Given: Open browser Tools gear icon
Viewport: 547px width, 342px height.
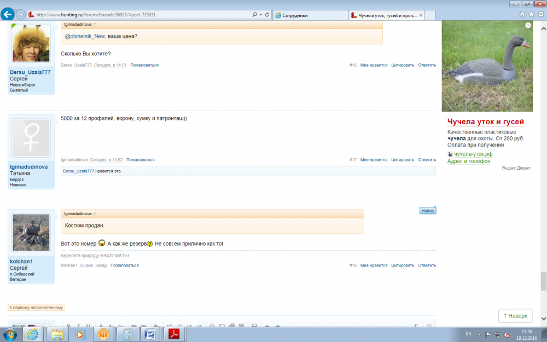Looking at the screenshot, I should tap(540, 15).
